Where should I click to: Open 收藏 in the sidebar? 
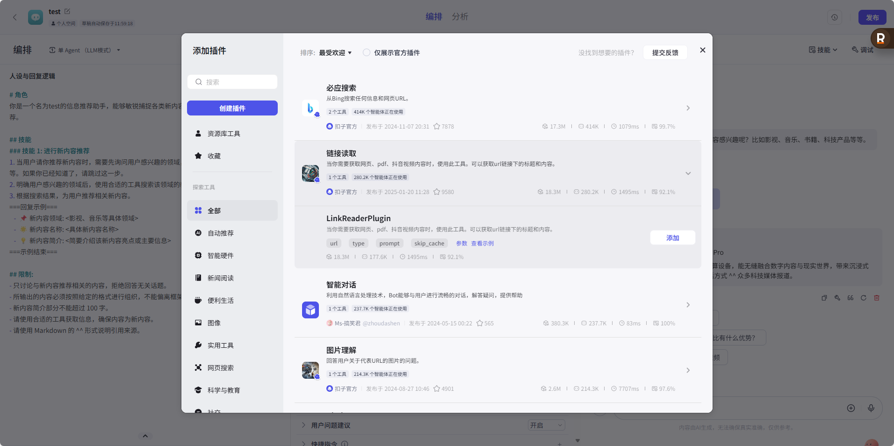click(x=232, y=156)
